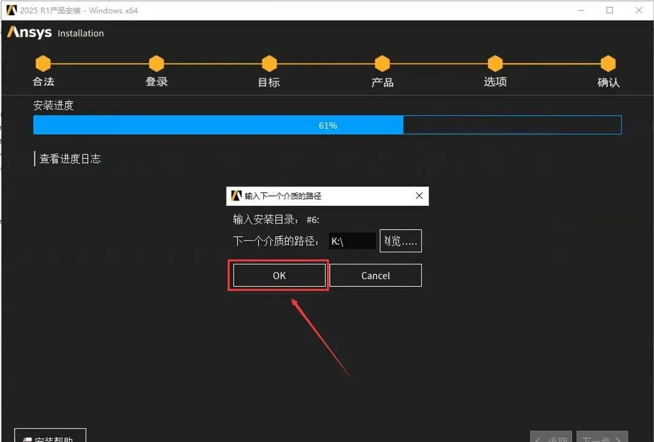654x442 pixels.
Task: Click the 61% installation progress bar
Action: click(x=328, y=125)
